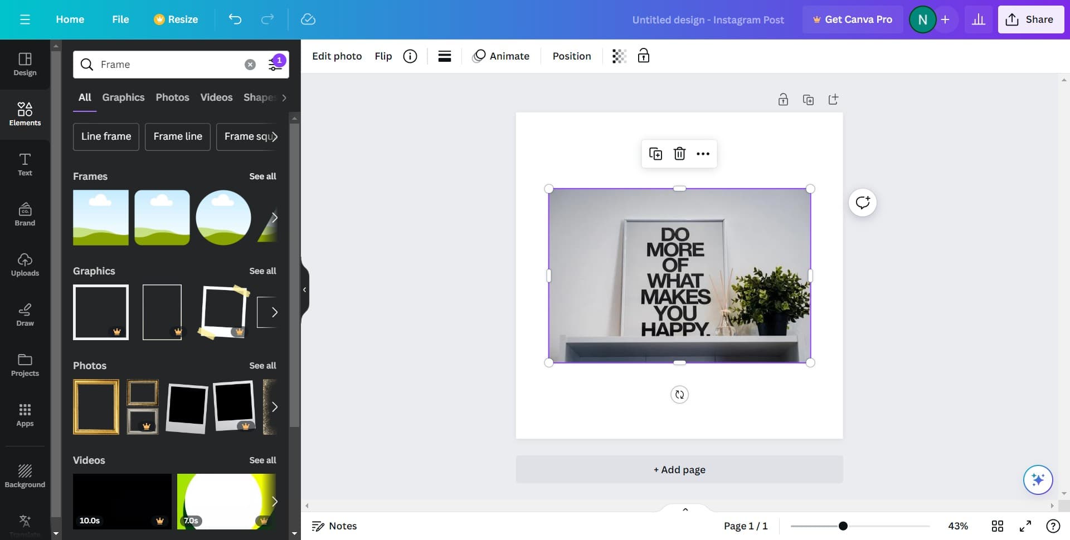The width and height of the screenshot is (1070, 540).
Task: Open the grid view of pages
Action: [x=997, y=526]
